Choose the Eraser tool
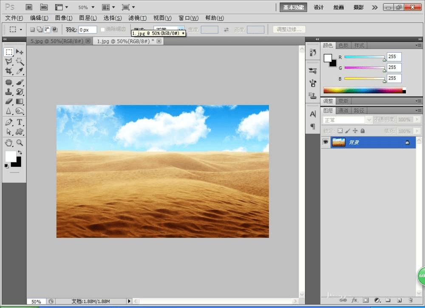 click(x=8, y=101)
